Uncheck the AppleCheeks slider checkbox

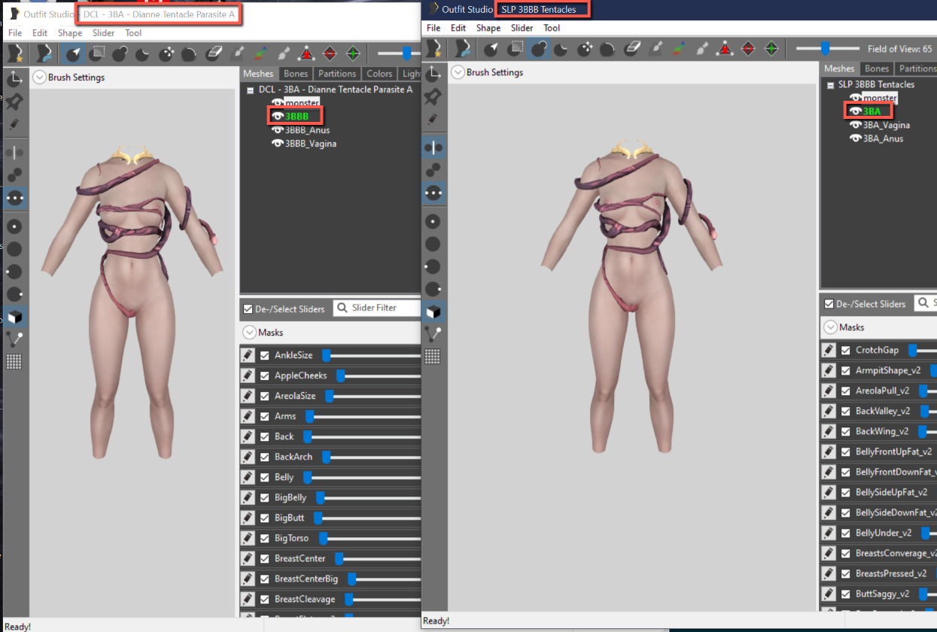coord(264,375)
